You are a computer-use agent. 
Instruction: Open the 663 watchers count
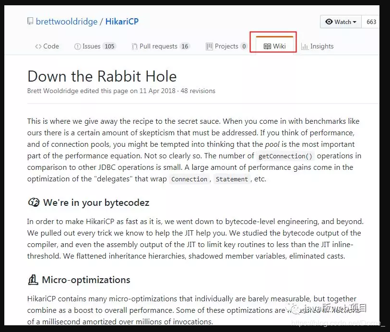point(371,22)
